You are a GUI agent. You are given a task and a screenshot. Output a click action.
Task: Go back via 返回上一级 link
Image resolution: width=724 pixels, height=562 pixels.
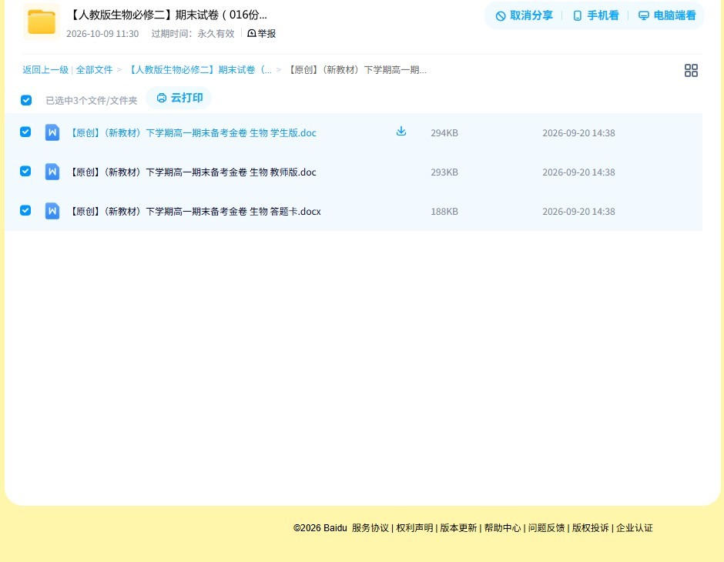(45, 70)
